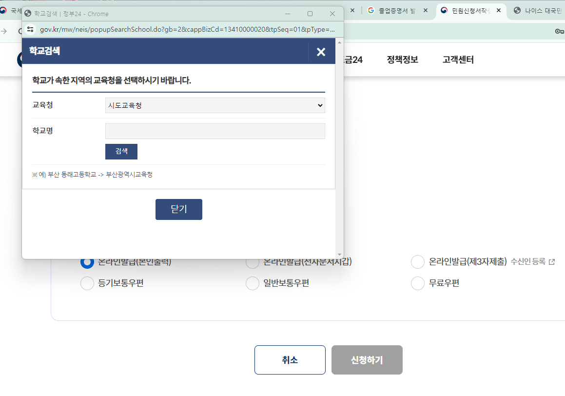Image resolution: width=565 pixels, height=396 pixels.
Task: Click external link icon beside 수신인 등록
Action: 552,262
